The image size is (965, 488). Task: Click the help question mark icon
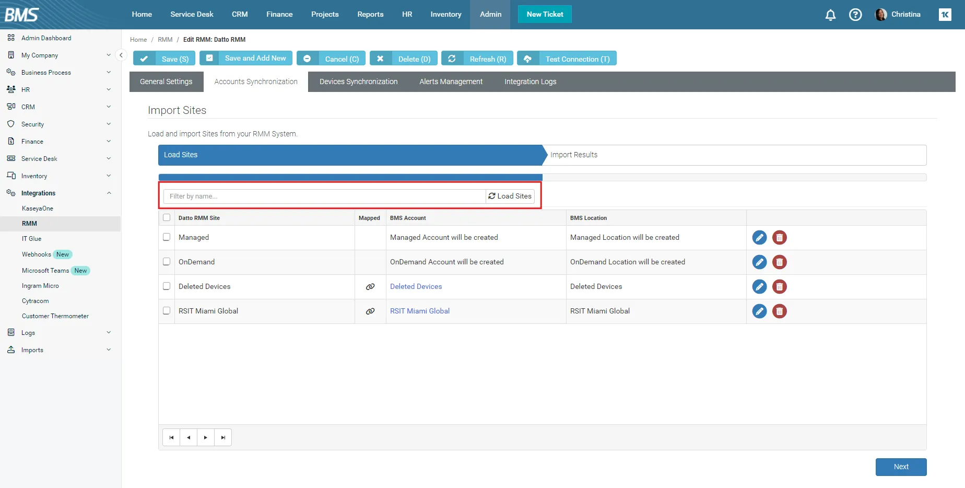tap(855, 15)
